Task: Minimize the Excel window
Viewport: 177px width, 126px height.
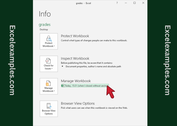Action: click(x=126, y=3)
